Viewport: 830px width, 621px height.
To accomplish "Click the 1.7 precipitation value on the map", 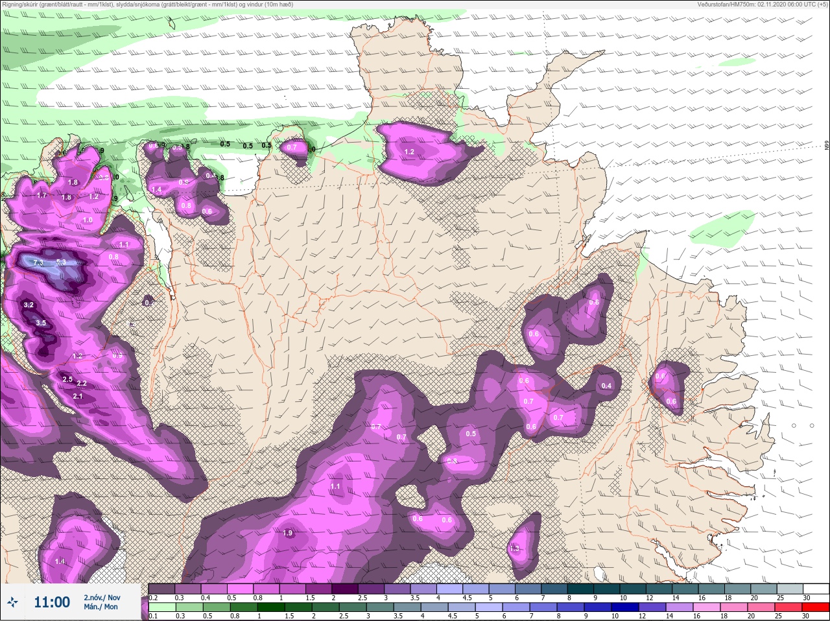I will click(42, 195).
